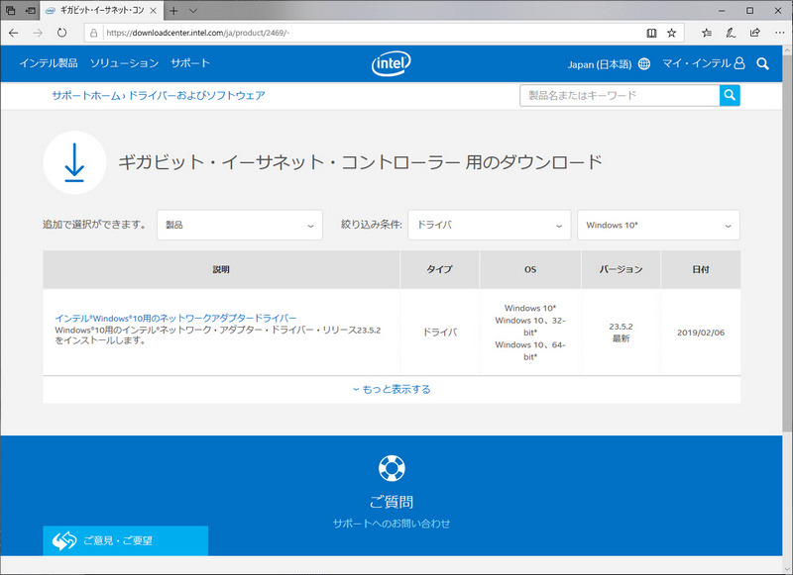The image size is (793, 575).
Task: Open the ドライバ filter dropdown
Action: [489, 225]
